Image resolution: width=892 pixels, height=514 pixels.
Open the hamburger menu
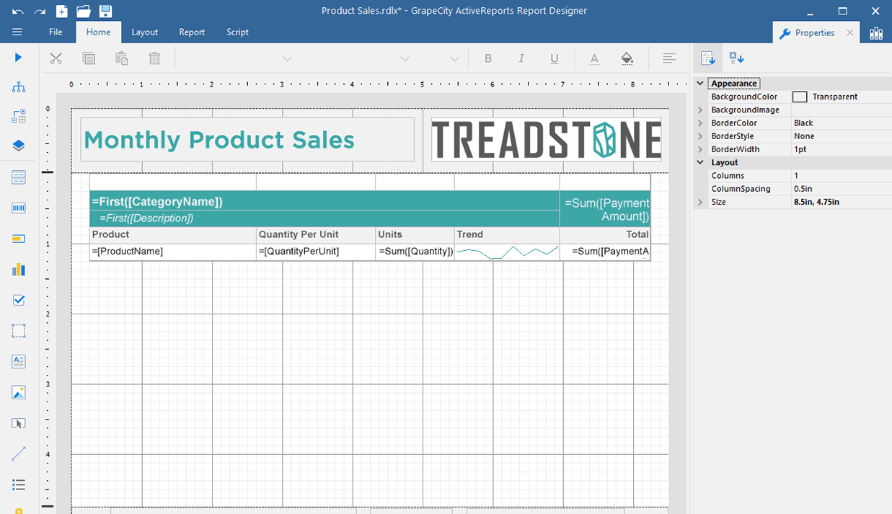(18, 32)
